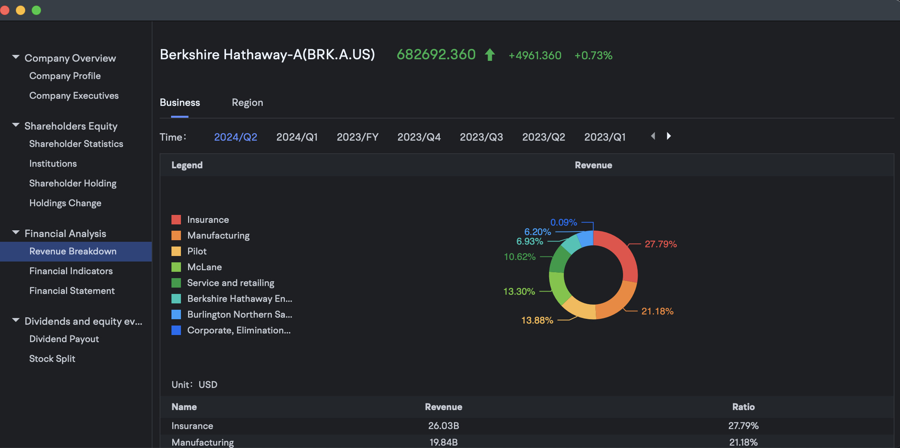Click the green upward price change arrow

[490, 55]
